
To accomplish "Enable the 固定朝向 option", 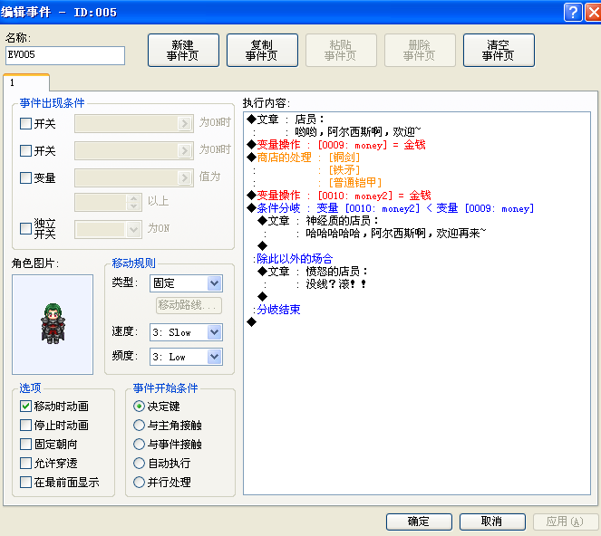I will 25,445.
